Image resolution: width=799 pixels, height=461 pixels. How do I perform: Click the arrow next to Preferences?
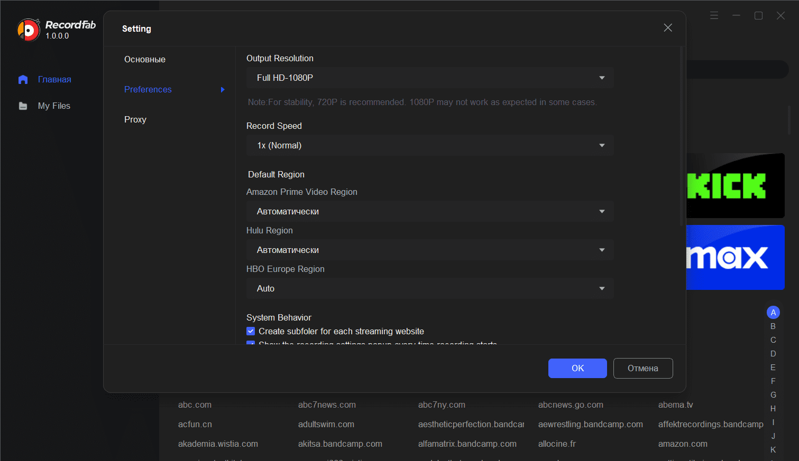coord(223,90)
